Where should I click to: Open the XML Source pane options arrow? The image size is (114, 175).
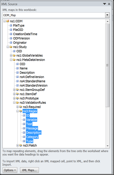(x=104, y=4)
